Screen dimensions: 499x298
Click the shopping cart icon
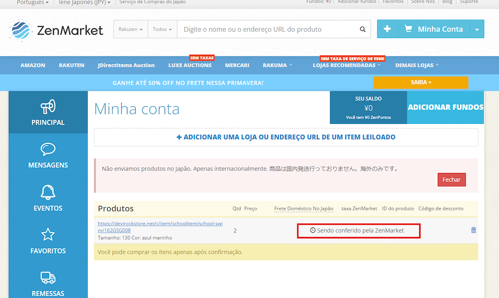tap(408, 29)
